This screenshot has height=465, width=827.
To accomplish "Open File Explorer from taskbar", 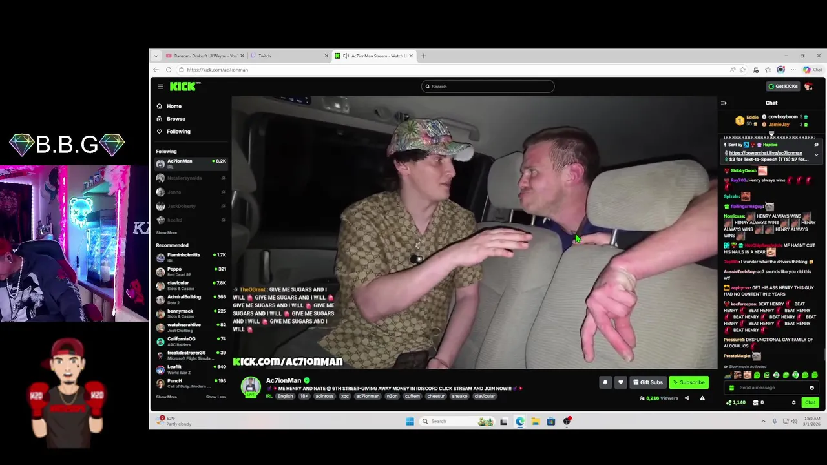I will point(536,422).
